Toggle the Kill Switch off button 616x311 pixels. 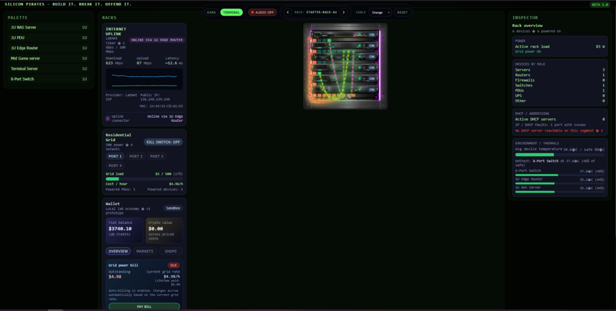[163, 142]
